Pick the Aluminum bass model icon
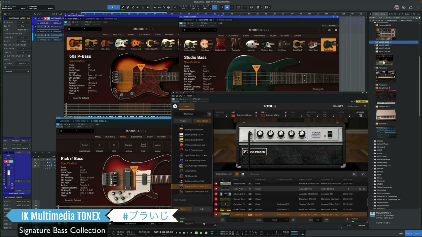This screenshot has width=422, height=237. (252, 45)
